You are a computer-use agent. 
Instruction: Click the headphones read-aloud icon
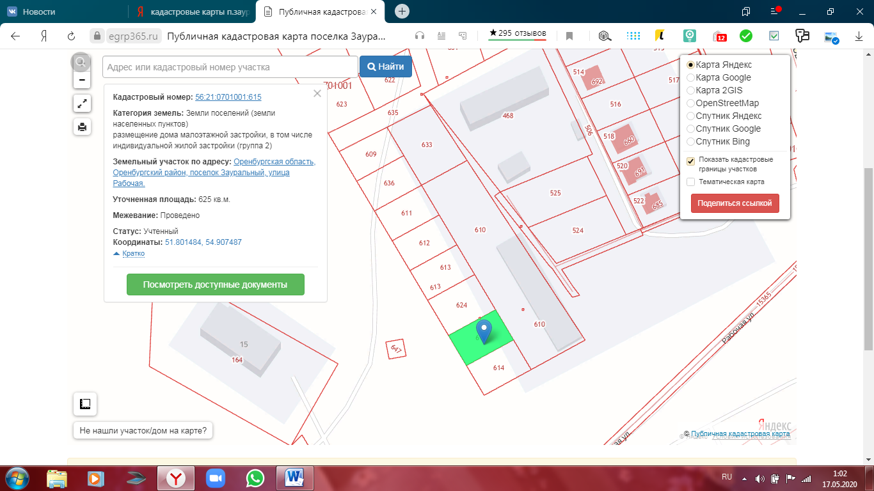click(420, 36)
